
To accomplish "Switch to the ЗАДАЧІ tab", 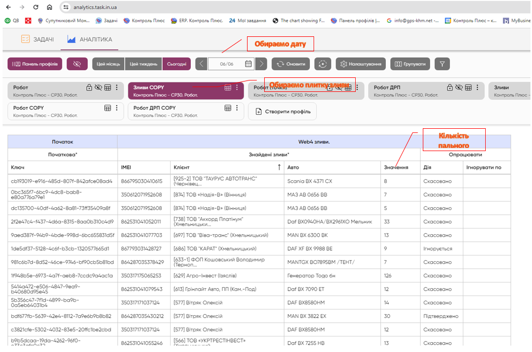I will click(37, 39).
